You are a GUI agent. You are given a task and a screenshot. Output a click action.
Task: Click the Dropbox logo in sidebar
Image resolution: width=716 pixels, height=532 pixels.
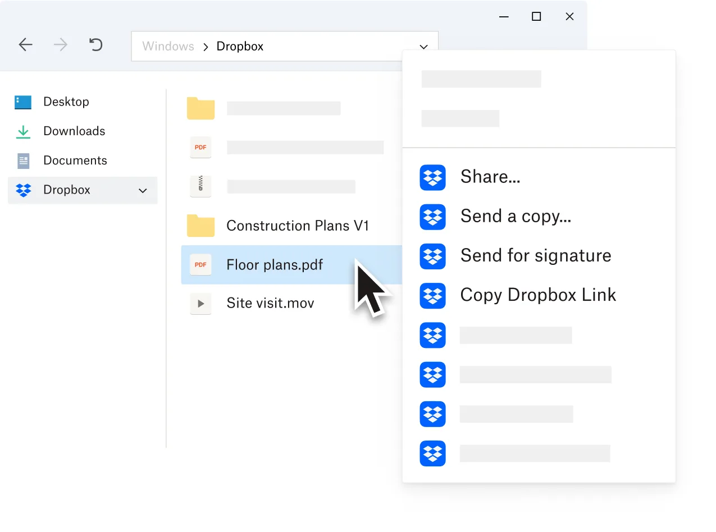[24, 190]
